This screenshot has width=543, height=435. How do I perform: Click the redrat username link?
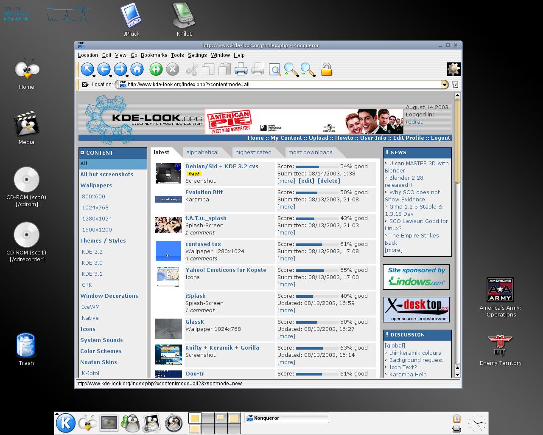[x=414, y=122]
